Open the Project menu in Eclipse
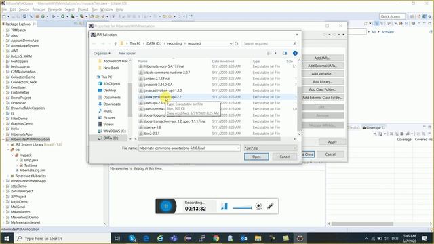 point(83,9)
